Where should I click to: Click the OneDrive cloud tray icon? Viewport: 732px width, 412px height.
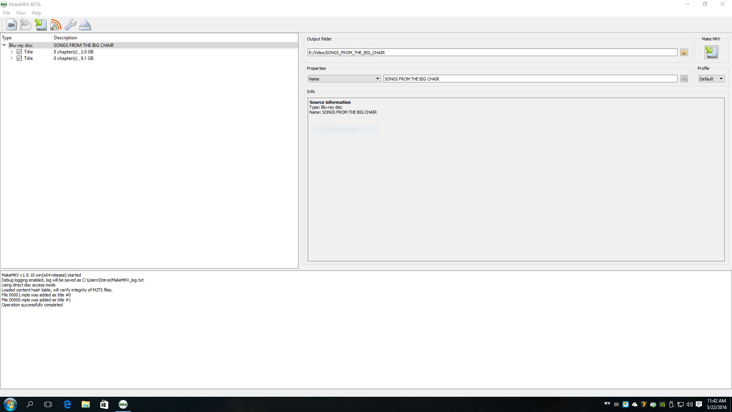[x=635, y=404]
